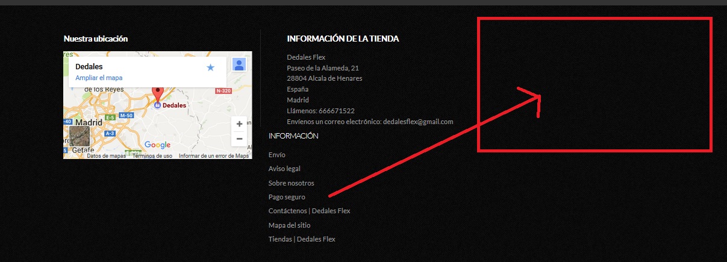
Task: Click the 'Dedales Flex' store name
Action: point(306,57)
